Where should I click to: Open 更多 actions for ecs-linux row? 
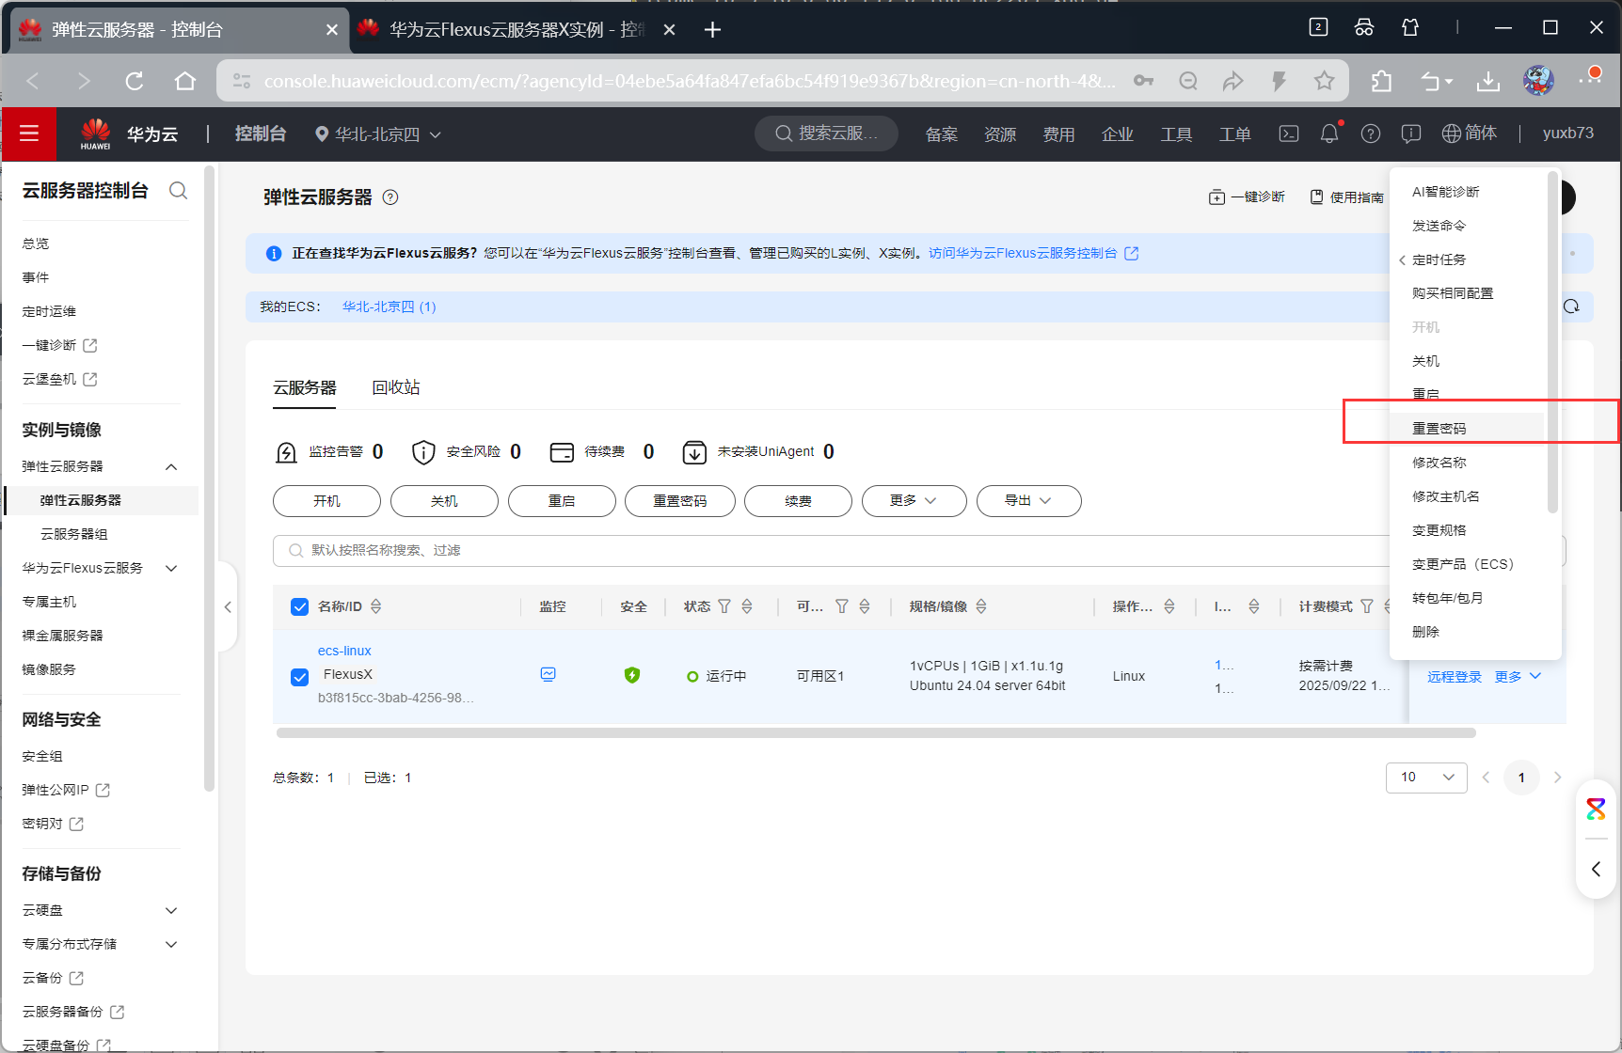pyautogui.click(x=1518, y=677)
